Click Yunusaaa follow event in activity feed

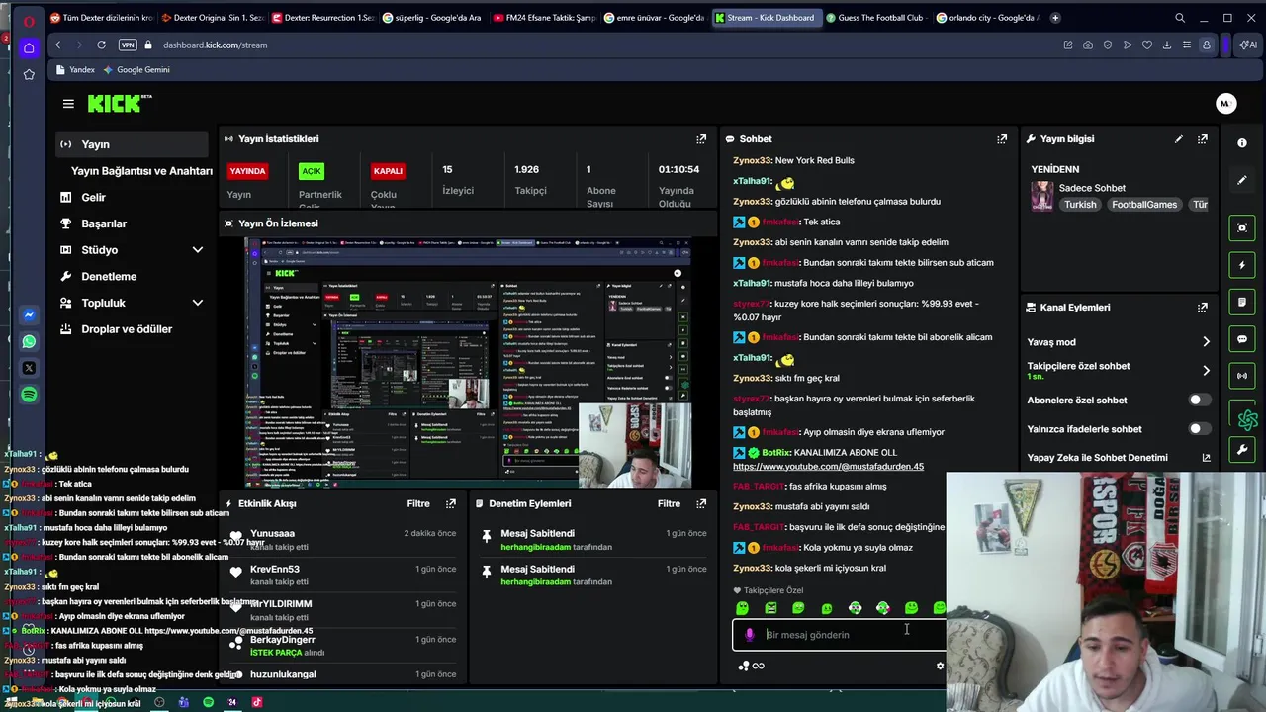click(343, 539)
